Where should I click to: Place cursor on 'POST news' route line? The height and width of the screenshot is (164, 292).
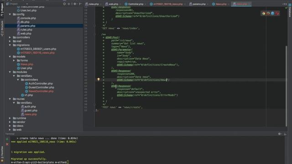[122, 108]
